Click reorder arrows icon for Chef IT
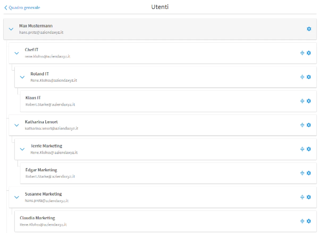Image resolution: width=319 pixels, height=233 pixels. (302, 53)
